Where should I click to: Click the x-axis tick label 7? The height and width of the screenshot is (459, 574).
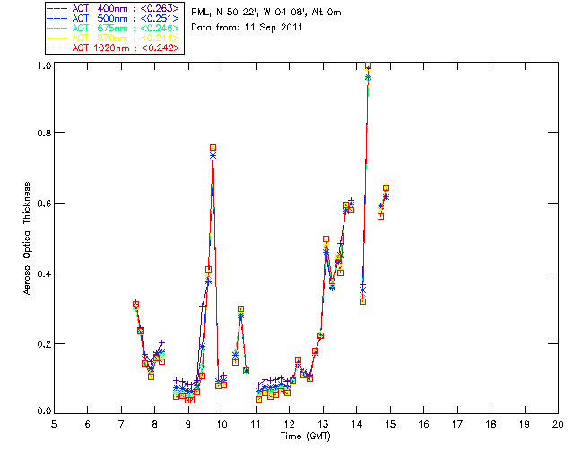[x=121, y=424]
